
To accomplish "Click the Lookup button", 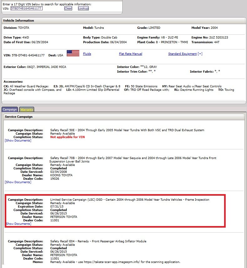I will coord(83,8).
